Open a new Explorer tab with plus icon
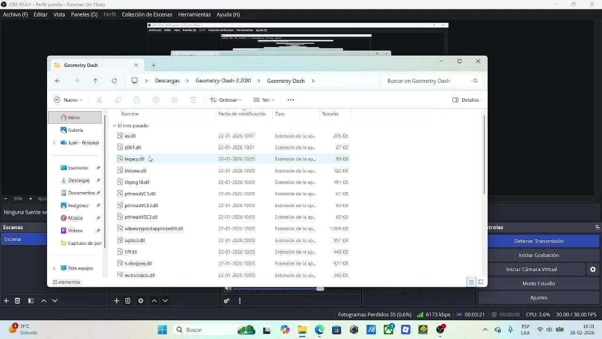The width and height of the screenshot is (602, 339). [x=153, y=65]
